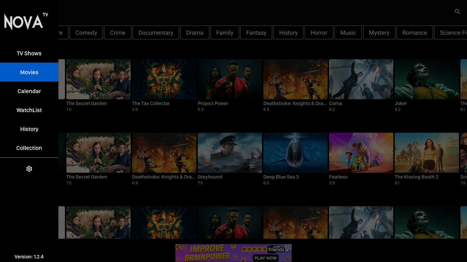The height and width of the screenshot is (262, 467).
Task: Open Deep Blue Sea 3
Action: [295, 153]
